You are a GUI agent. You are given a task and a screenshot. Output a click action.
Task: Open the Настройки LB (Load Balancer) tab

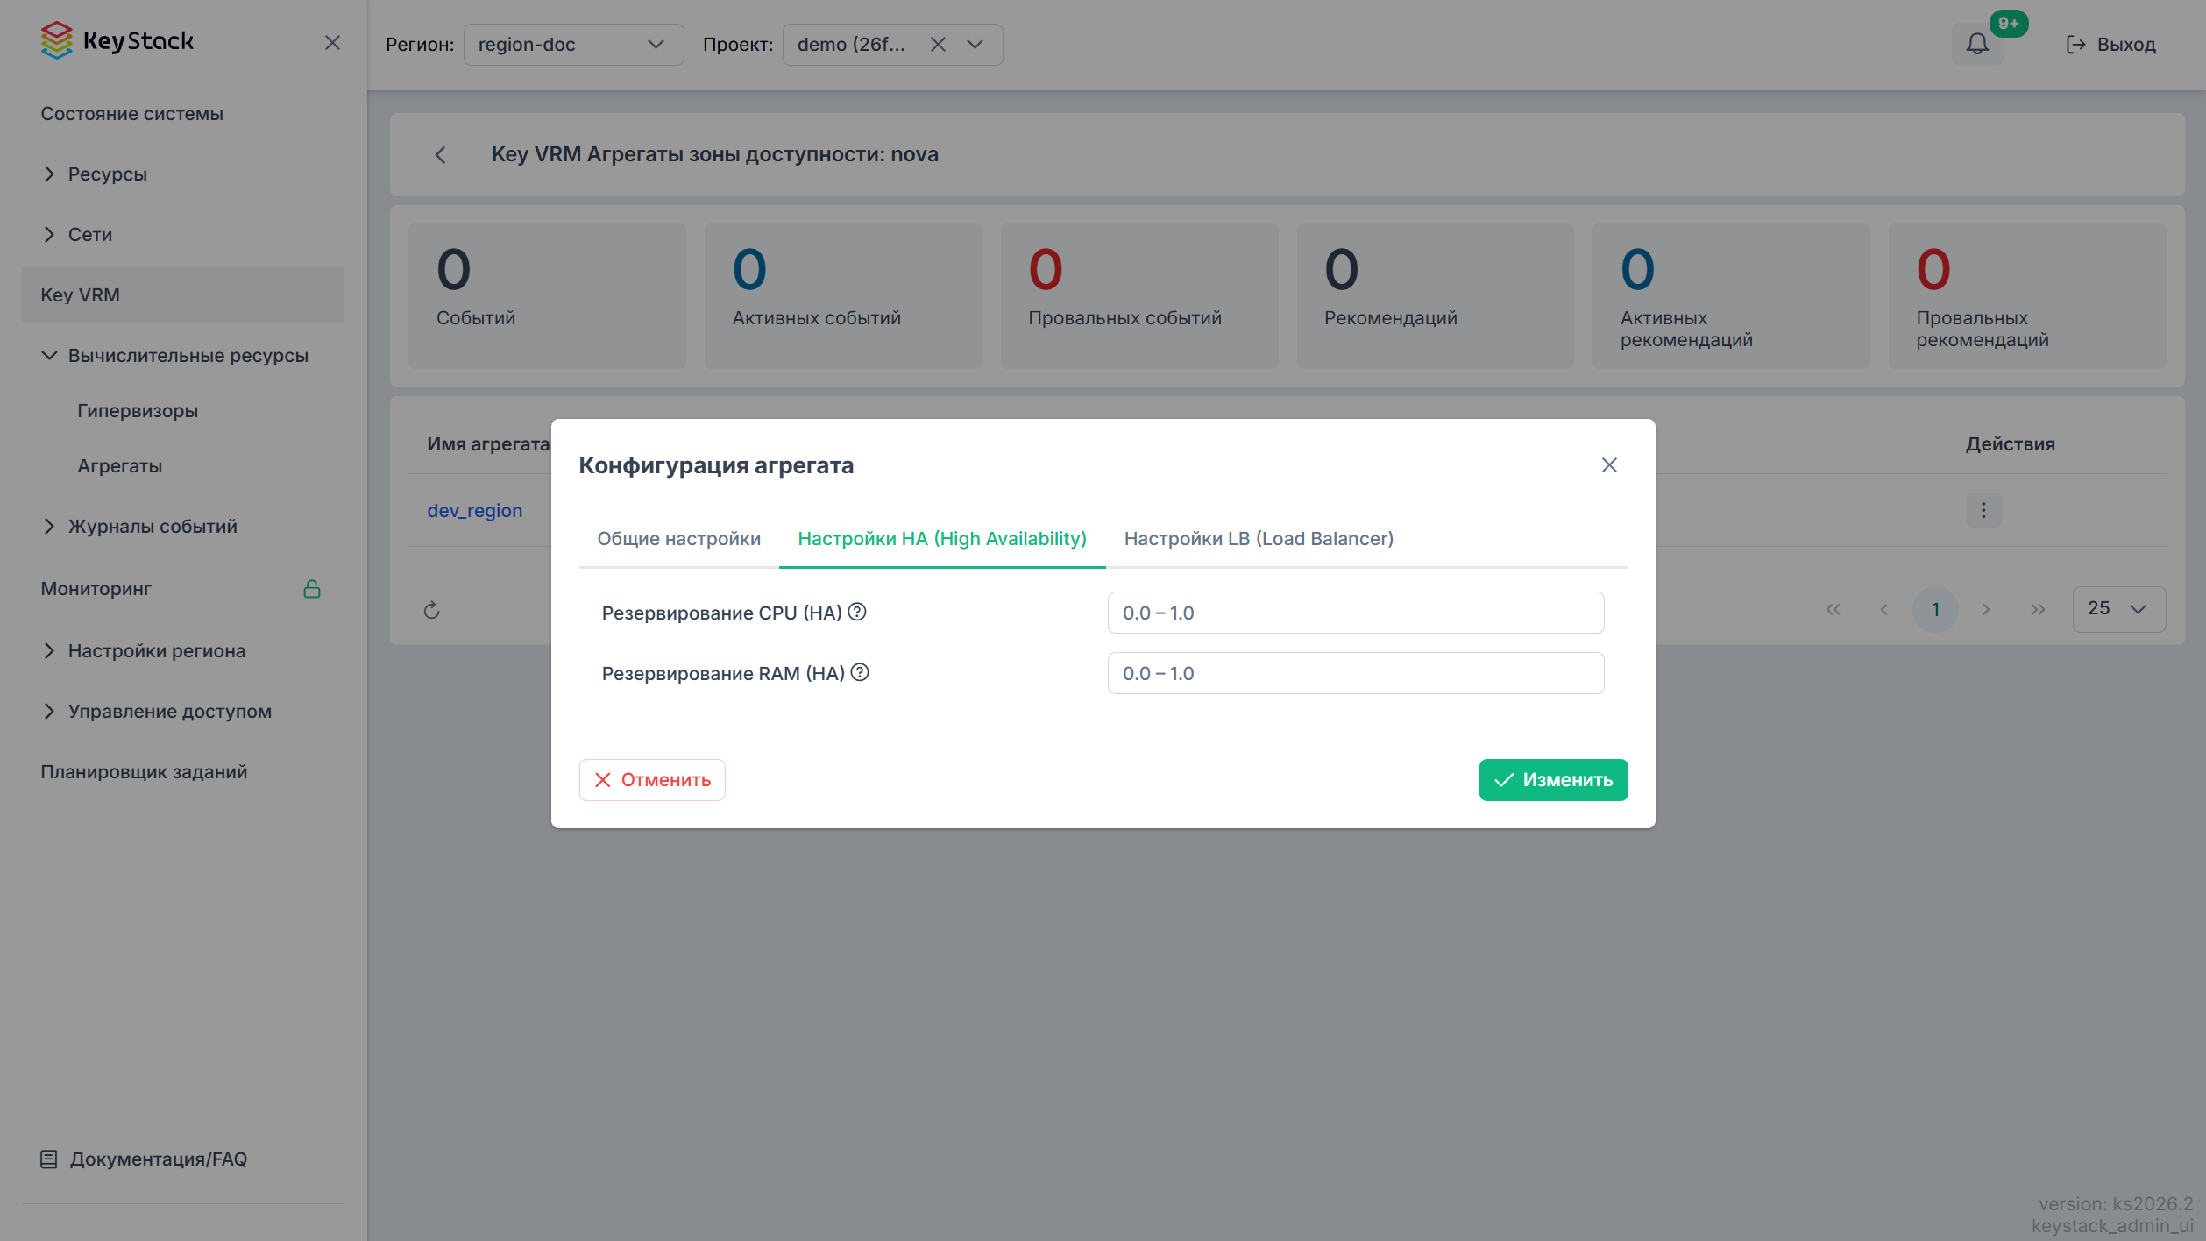pyautogui.click(x=1259, y=539)
